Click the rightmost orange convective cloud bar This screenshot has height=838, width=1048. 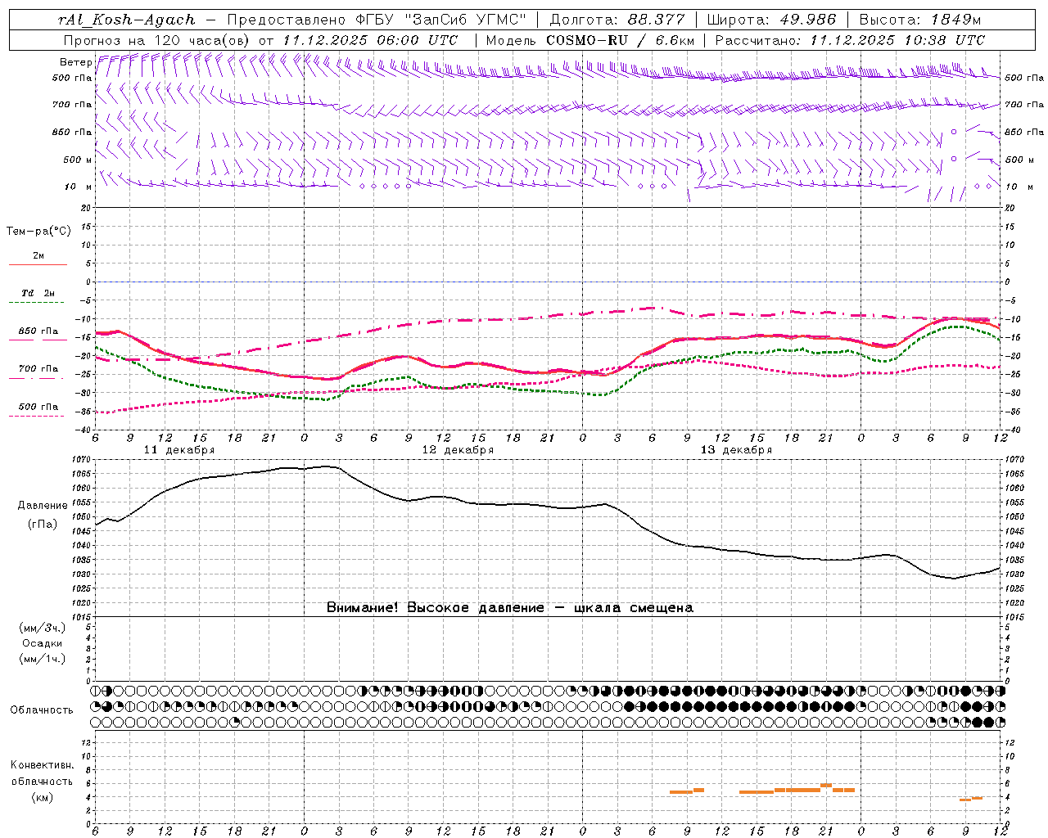pyautogui.click(x=978, y=798)
